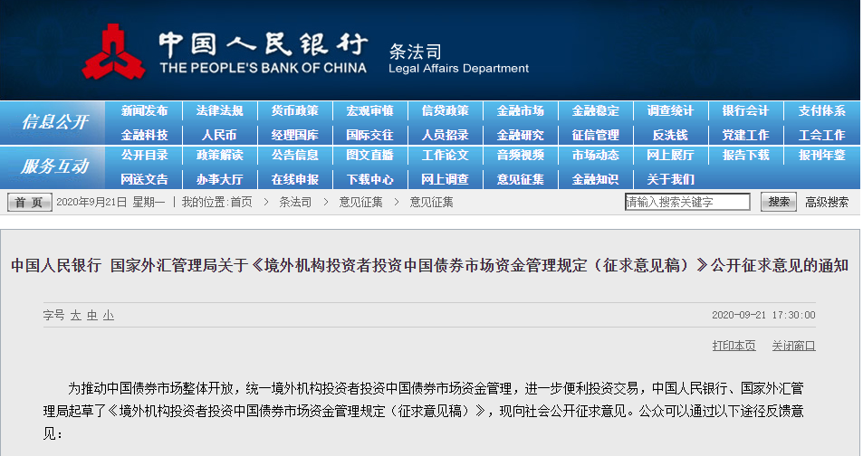Open 金融稳定 menu entry

(595, 110)
